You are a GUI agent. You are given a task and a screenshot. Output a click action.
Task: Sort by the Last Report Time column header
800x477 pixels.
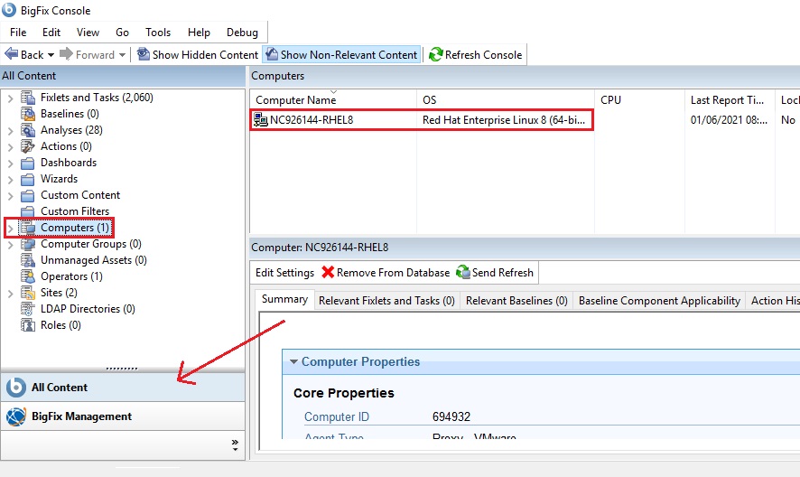pyautogui.click(x=730, y=99)
